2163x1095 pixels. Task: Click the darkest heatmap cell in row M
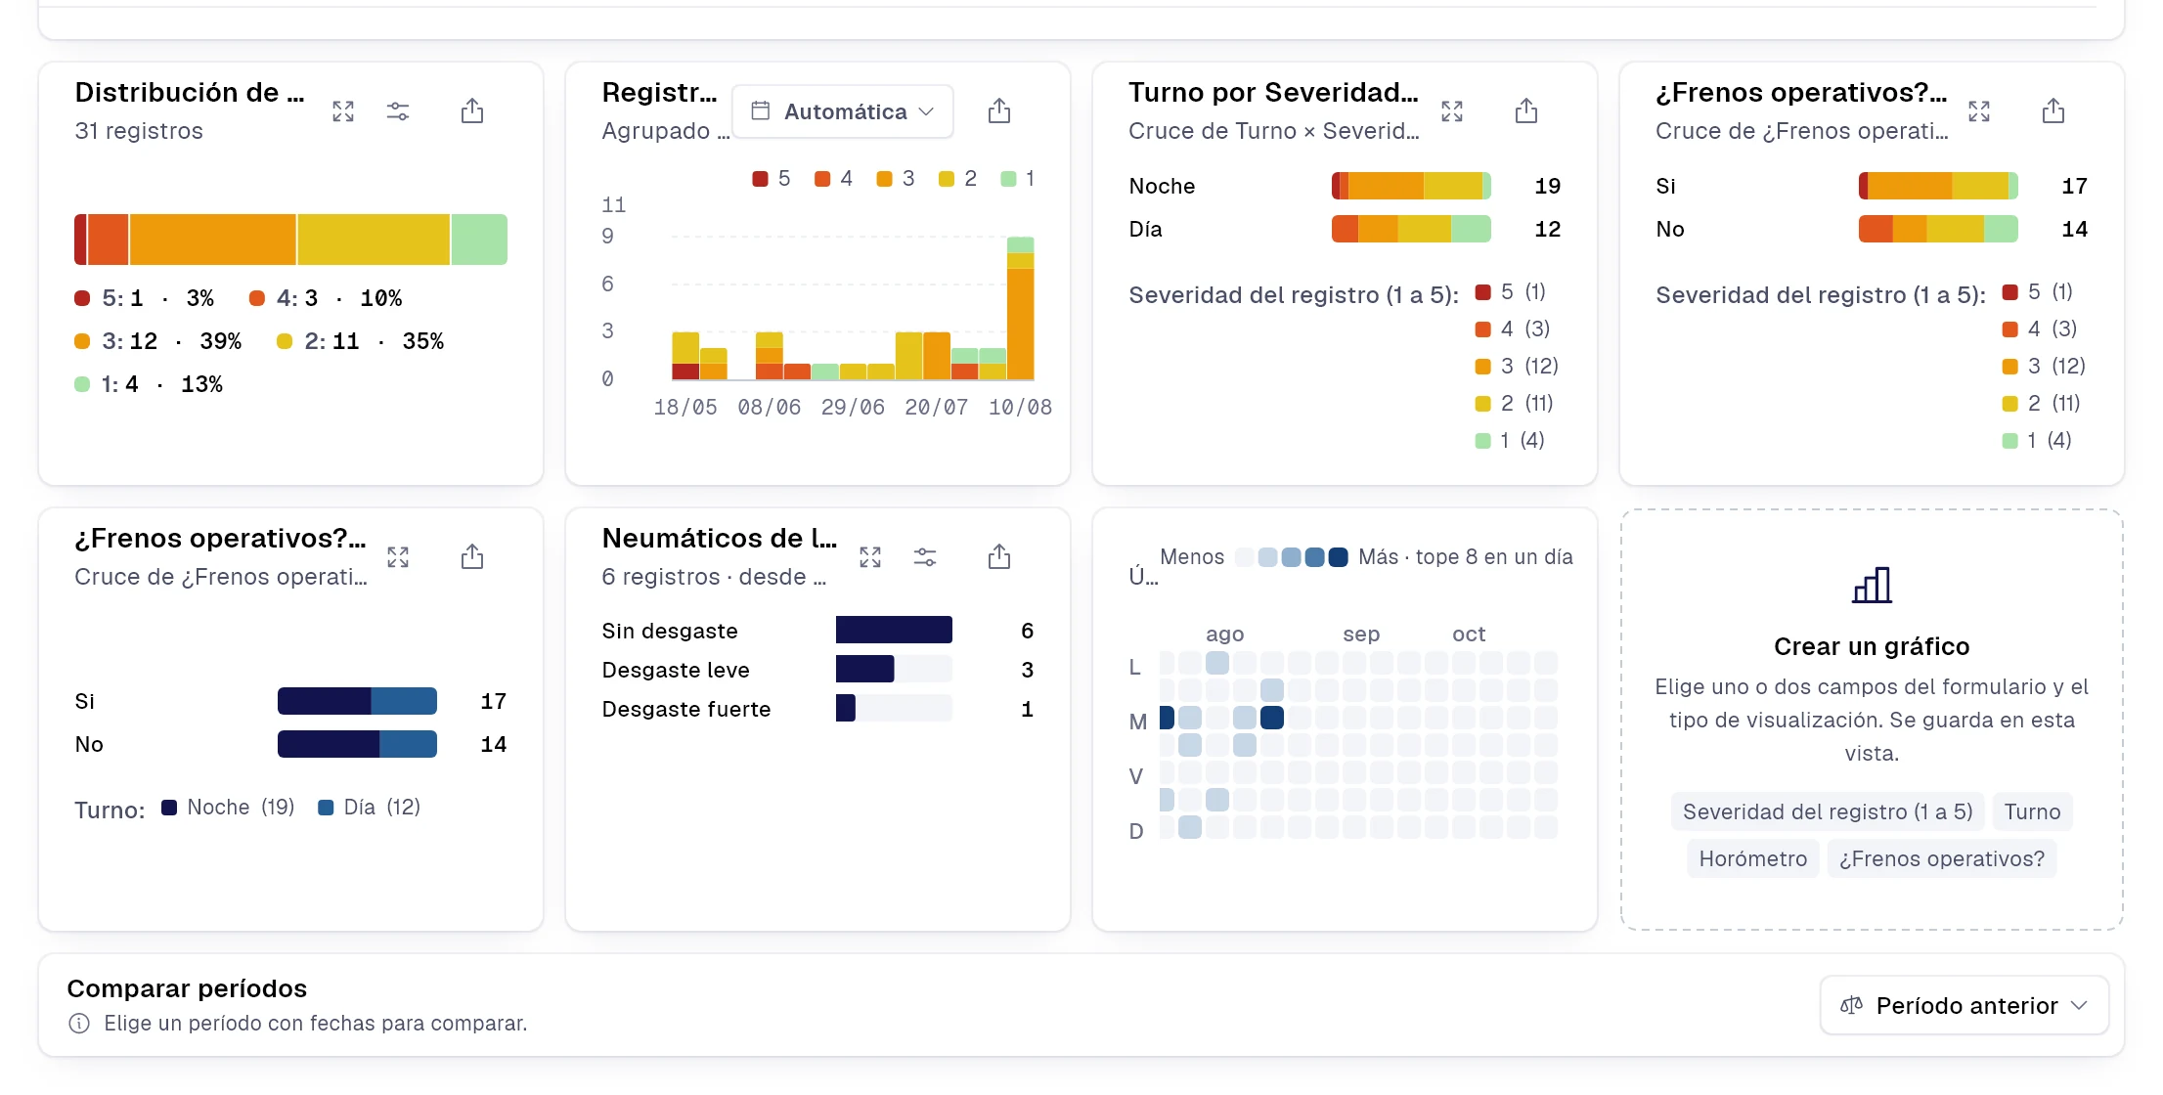pos(1271,718)
